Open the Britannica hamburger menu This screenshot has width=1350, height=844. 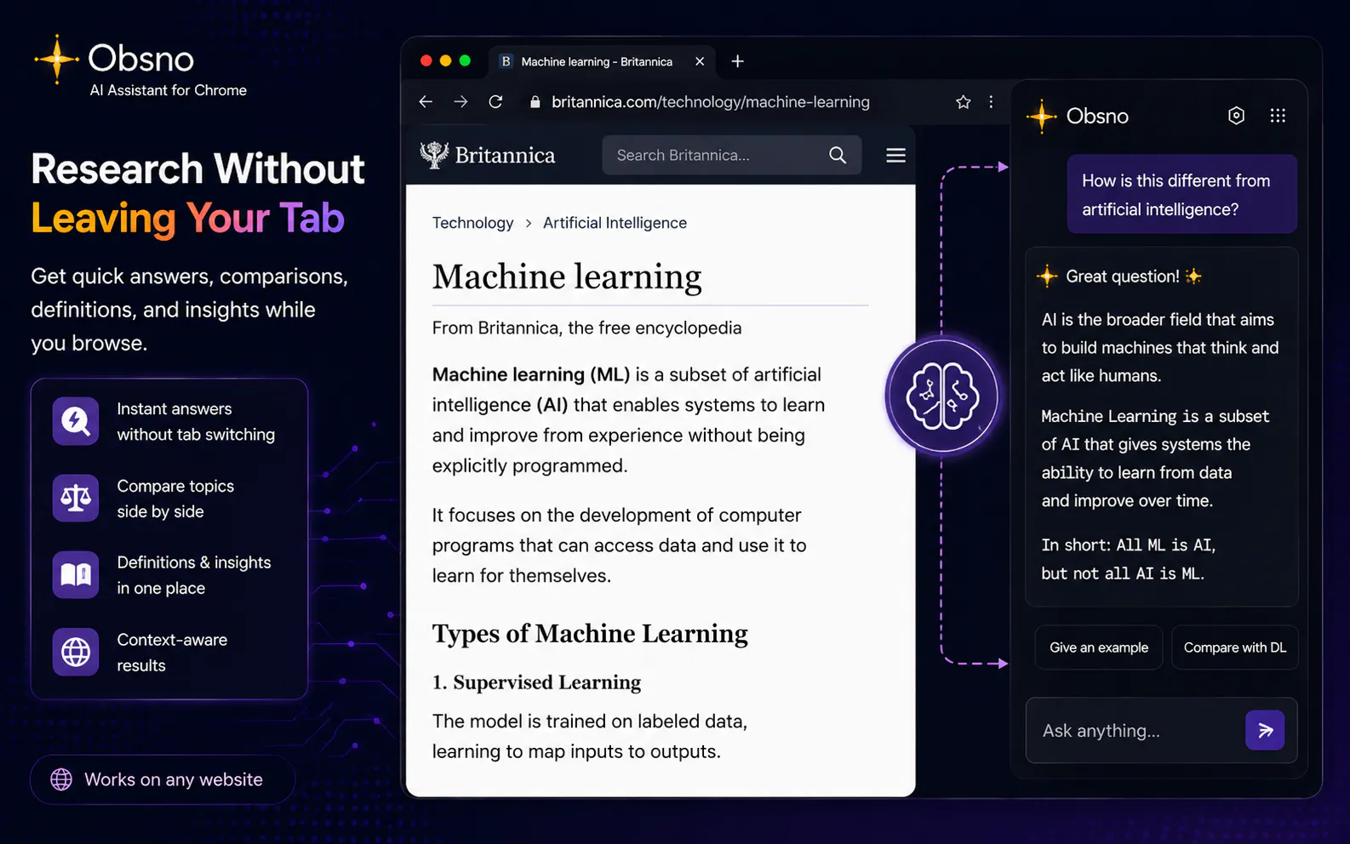895,155
